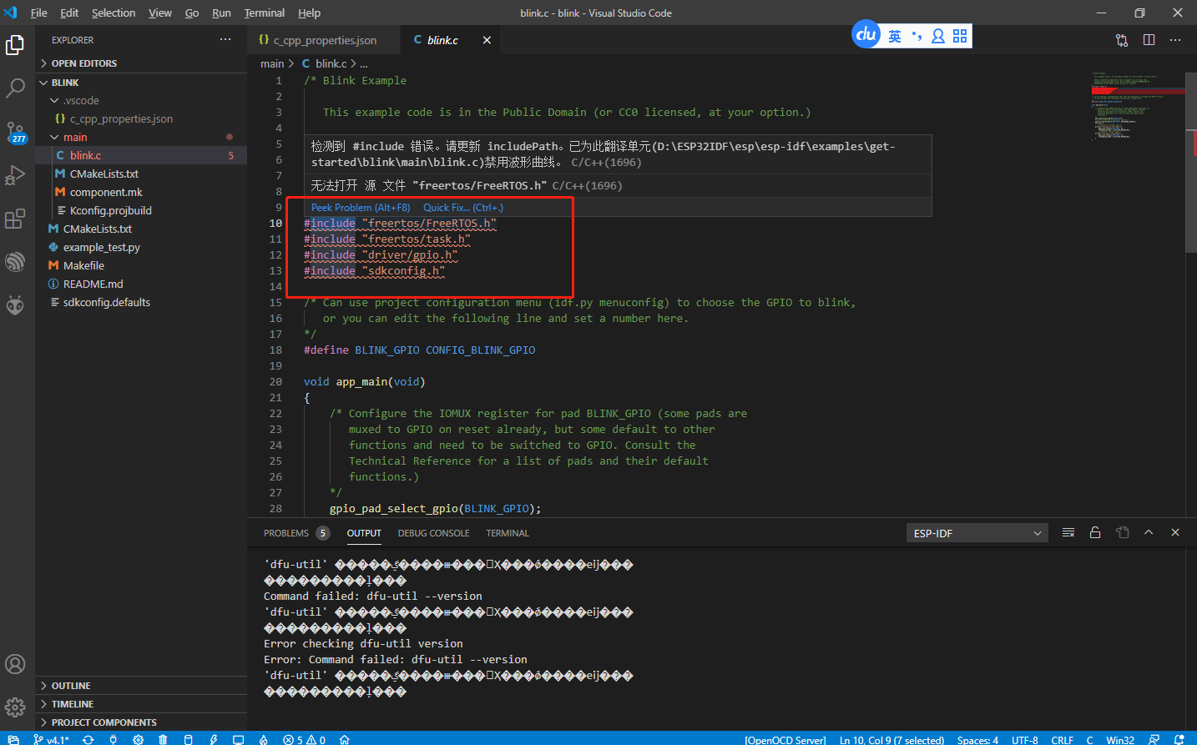Toggle Baidu IME punctuation mode button
This screenshot has height=745, width=1197.
coord(917,36)
